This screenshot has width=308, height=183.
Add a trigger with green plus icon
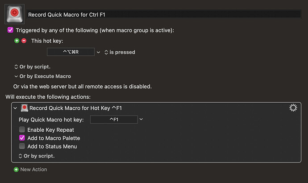17,41
